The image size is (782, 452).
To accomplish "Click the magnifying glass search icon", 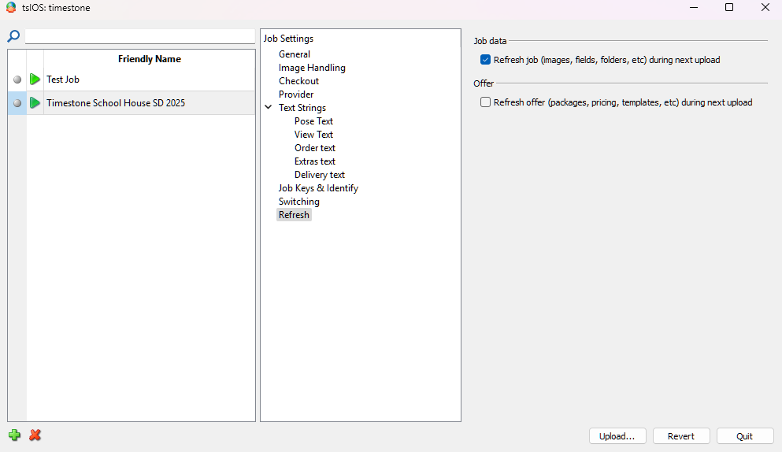I will 13,36.
